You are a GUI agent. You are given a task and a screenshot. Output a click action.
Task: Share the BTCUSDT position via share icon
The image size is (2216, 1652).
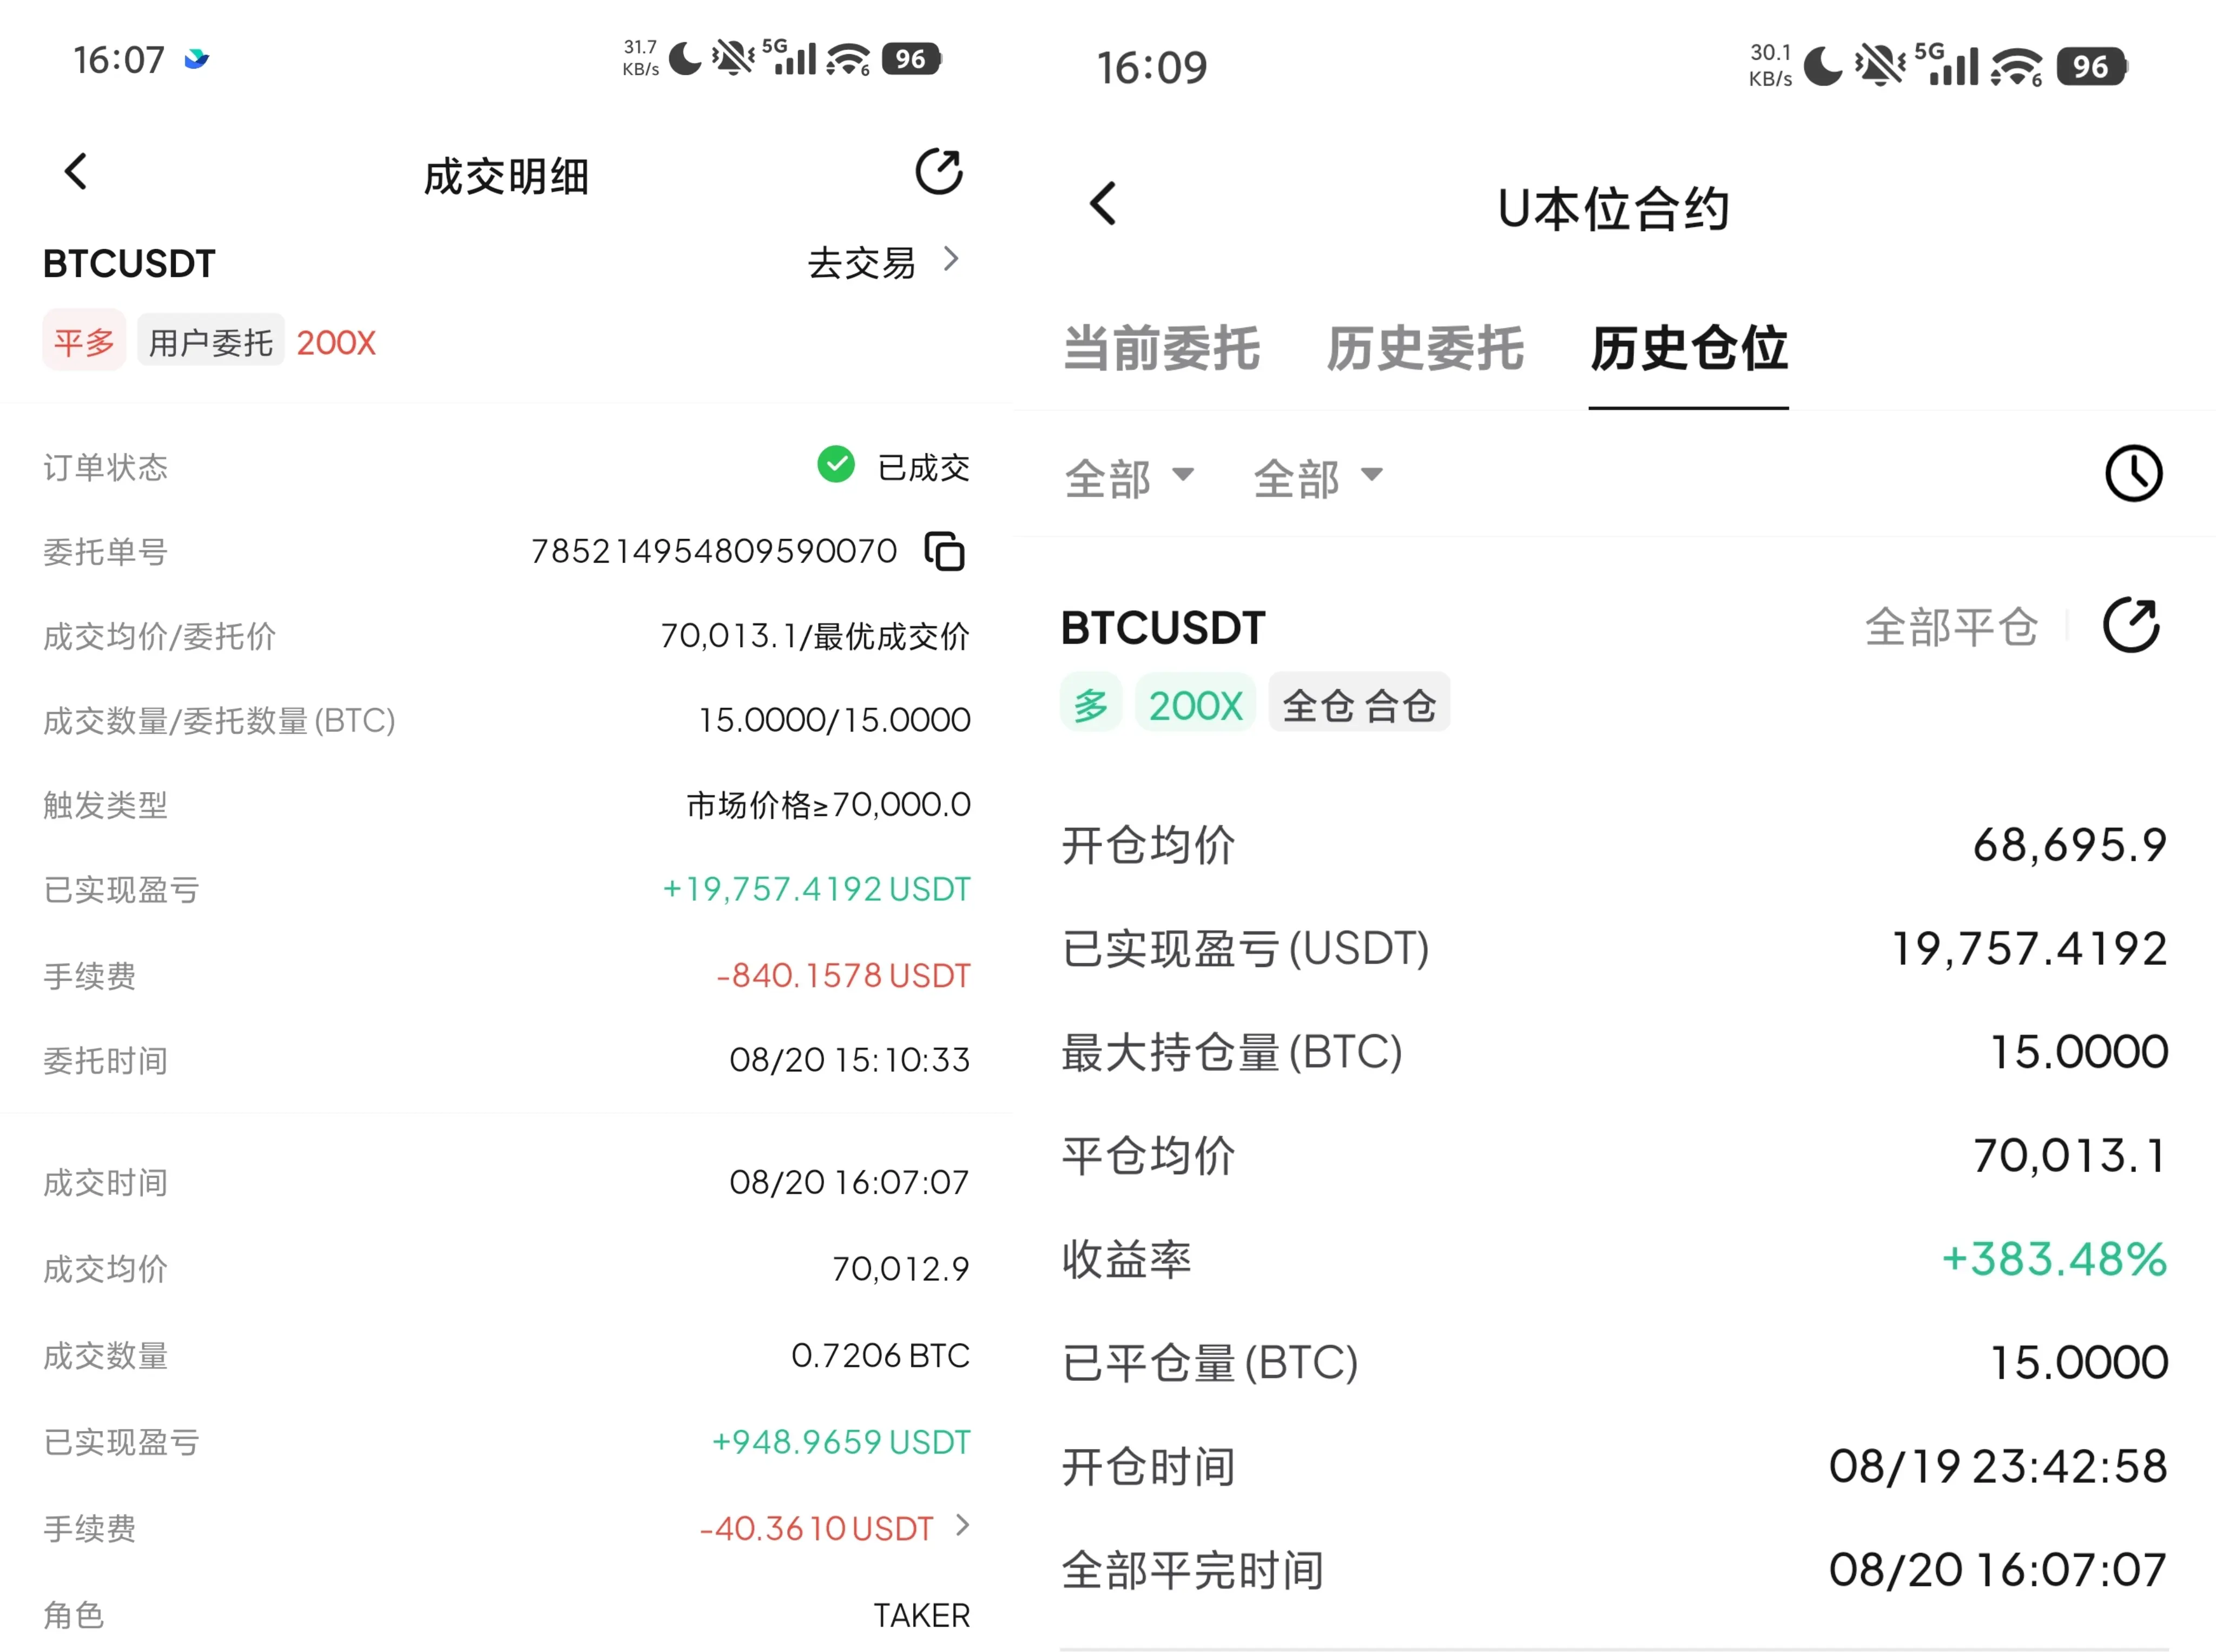coord(2131,626)
